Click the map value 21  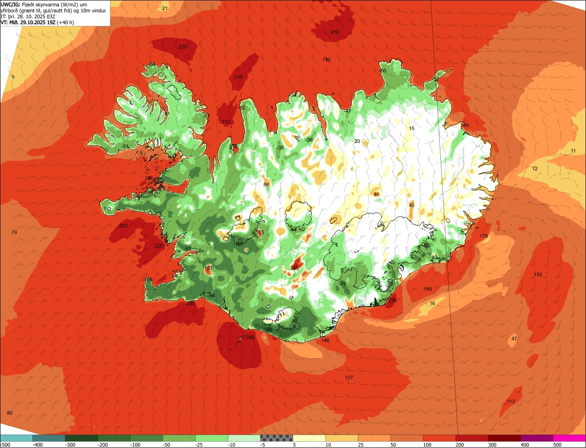[x=165, y=8]
